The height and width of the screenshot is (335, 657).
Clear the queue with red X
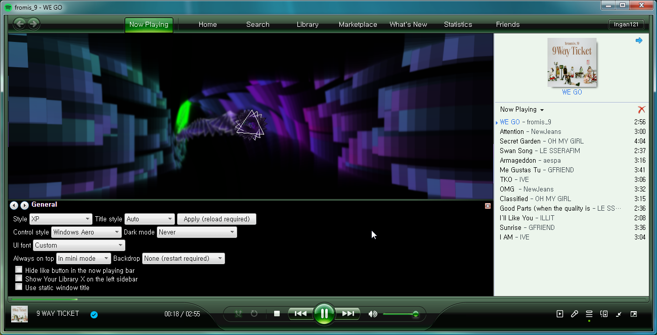pyautogui.click(x=641, y=109)
